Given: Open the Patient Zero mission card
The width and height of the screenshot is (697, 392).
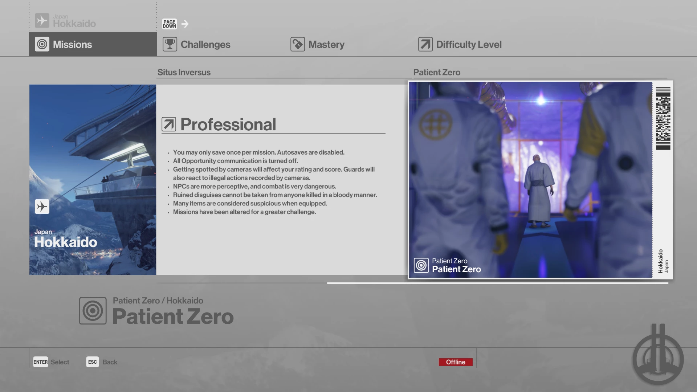Looking at the screenshot, I should coord(540,180).
